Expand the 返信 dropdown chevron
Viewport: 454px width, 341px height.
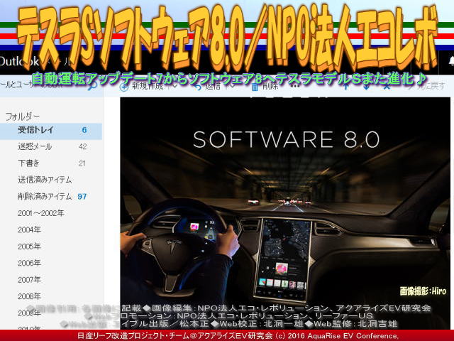pos(232,86)
